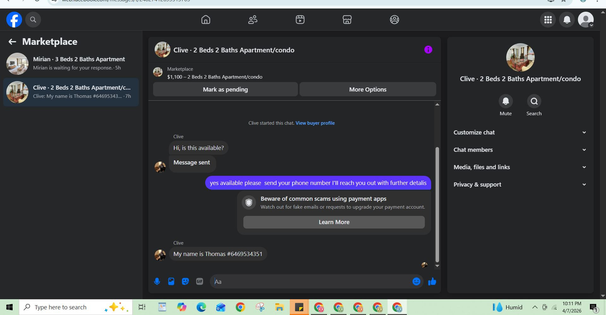Image resolution: width=606 pixels, height=315 pixels.
Task: Open Task View on the taskbar
Action: click(x=142, y=307)
